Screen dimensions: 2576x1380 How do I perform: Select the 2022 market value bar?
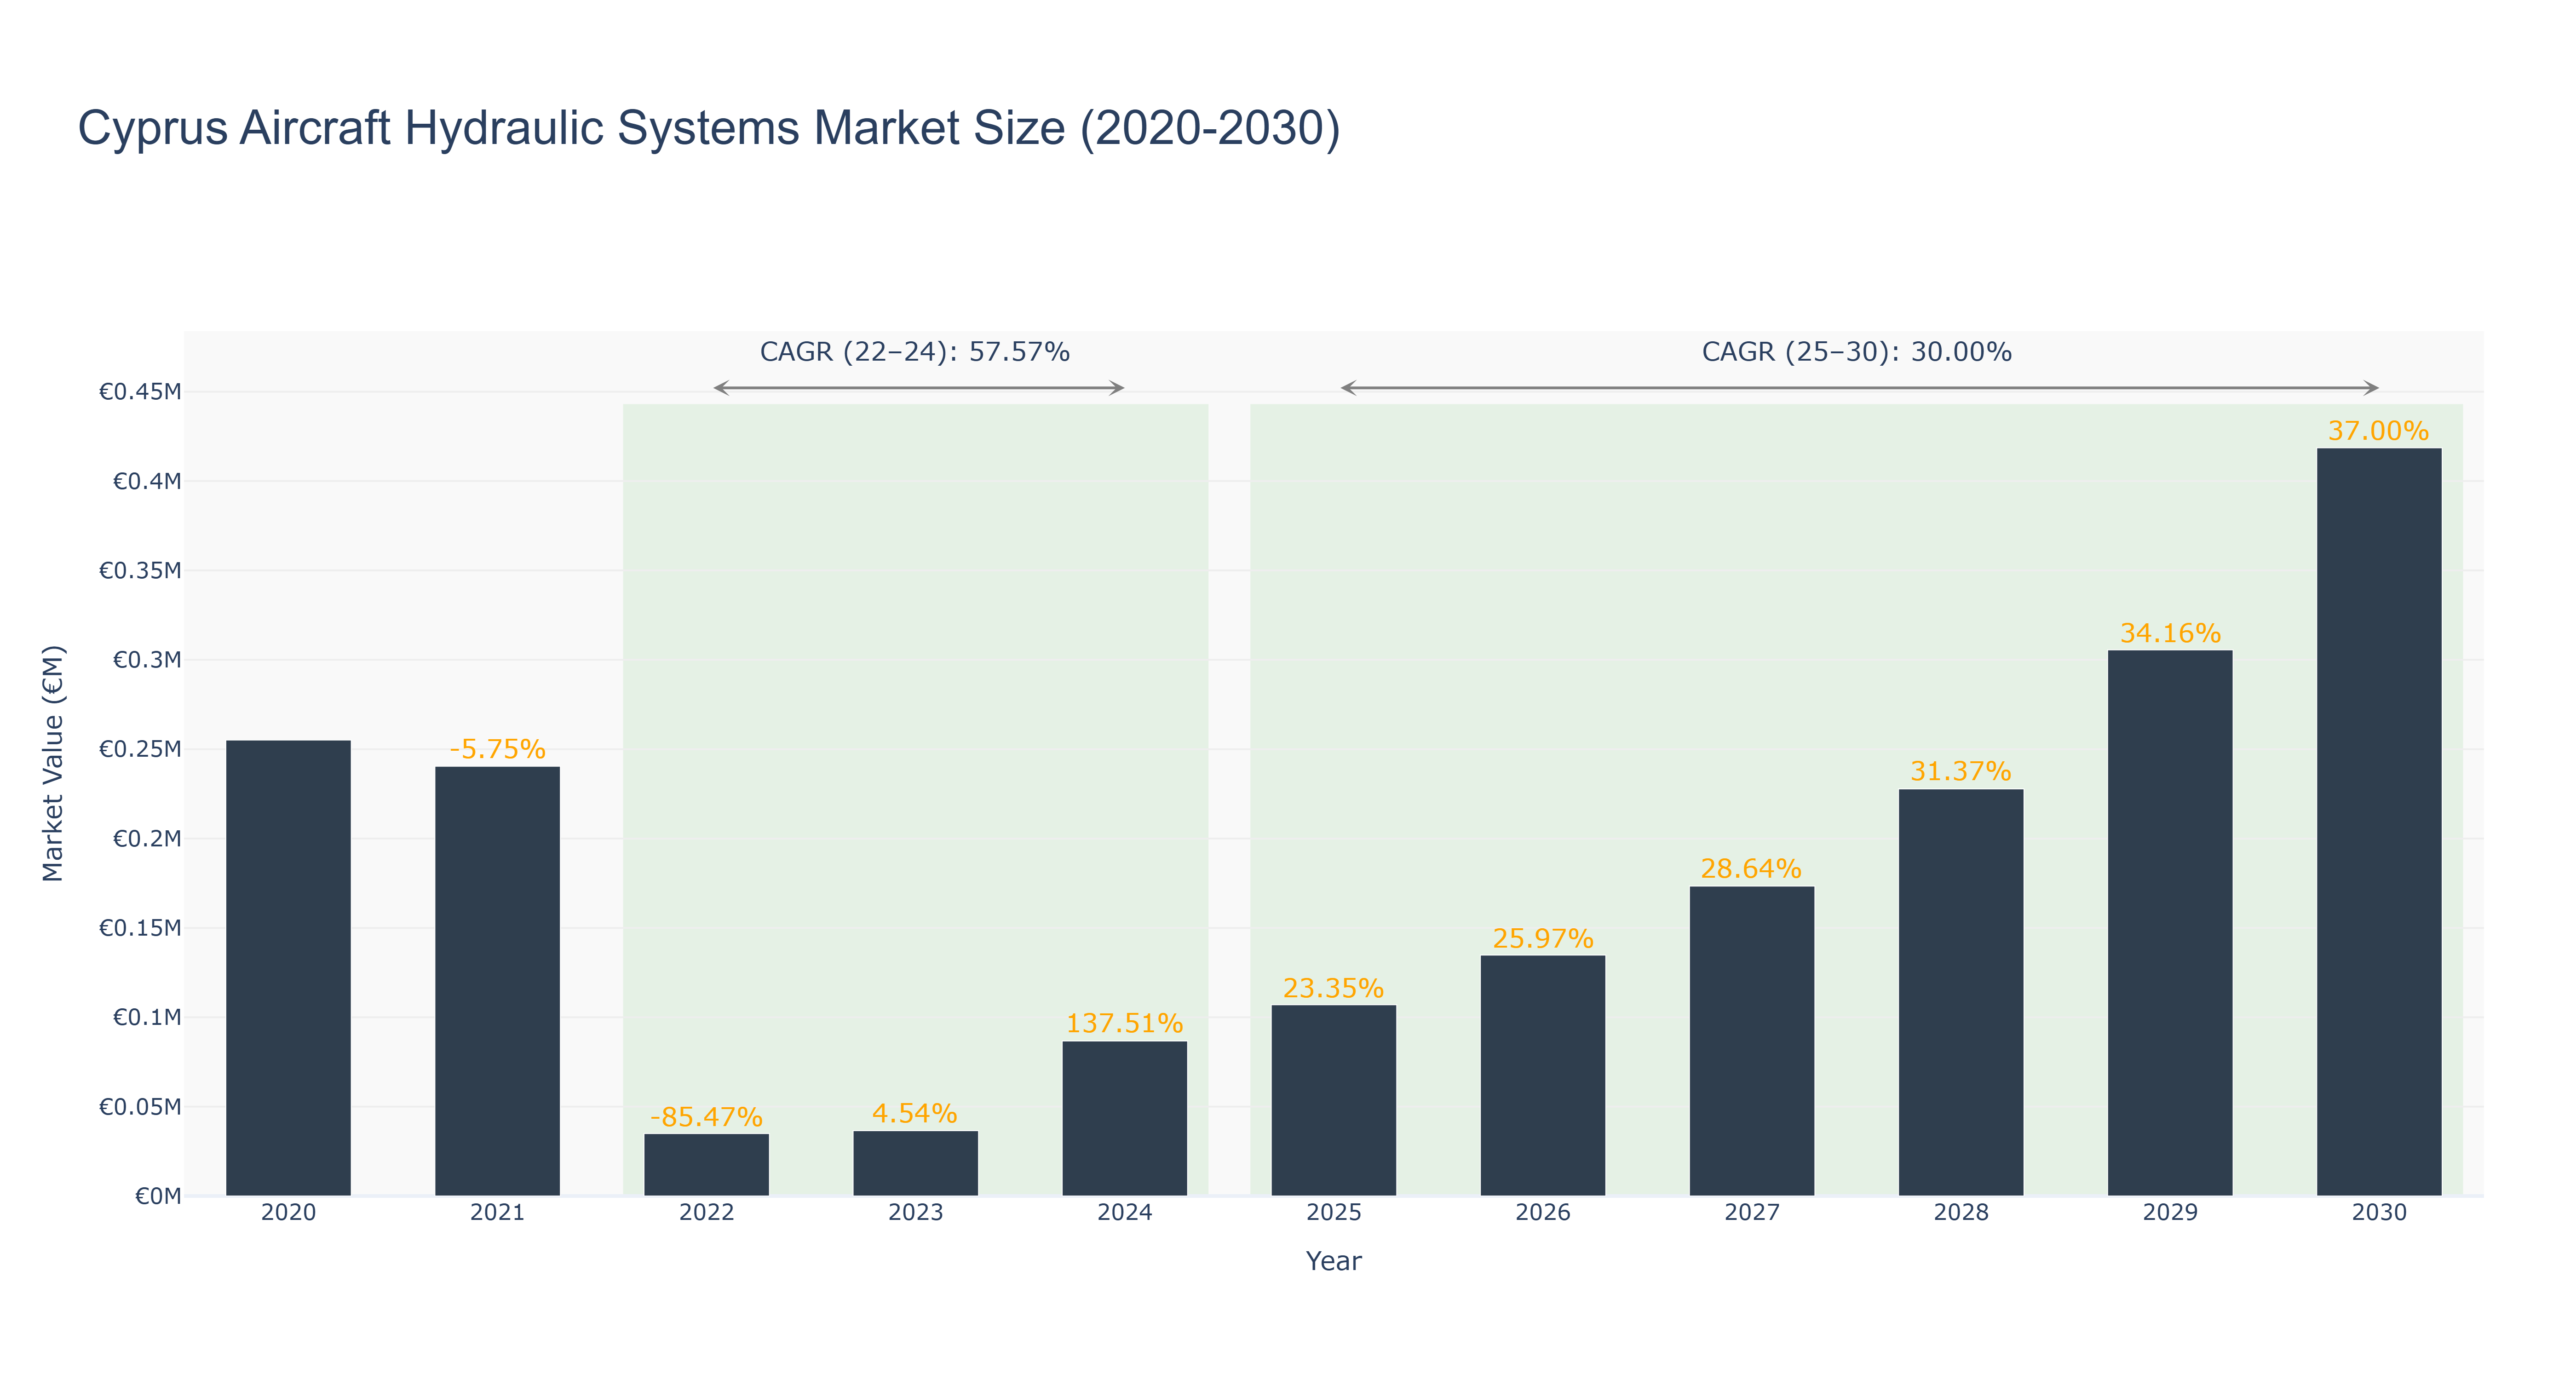point(706,1165)
